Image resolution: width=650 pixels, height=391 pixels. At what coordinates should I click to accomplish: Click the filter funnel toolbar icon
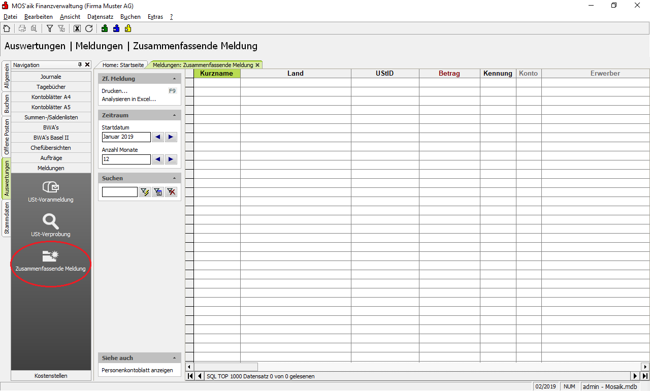(50, 29)
